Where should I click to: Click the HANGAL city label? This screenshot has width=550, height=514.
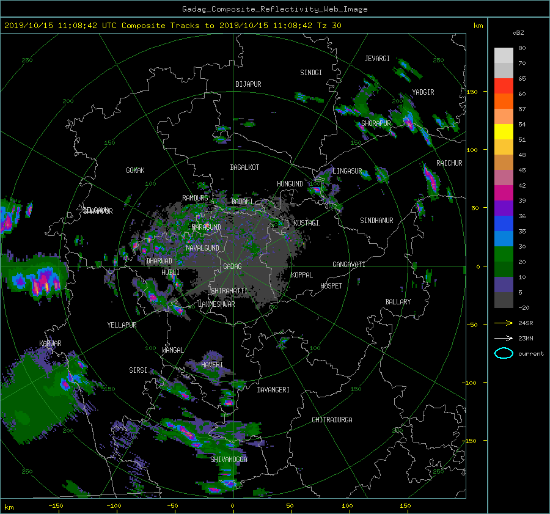[x=172, y=350]
